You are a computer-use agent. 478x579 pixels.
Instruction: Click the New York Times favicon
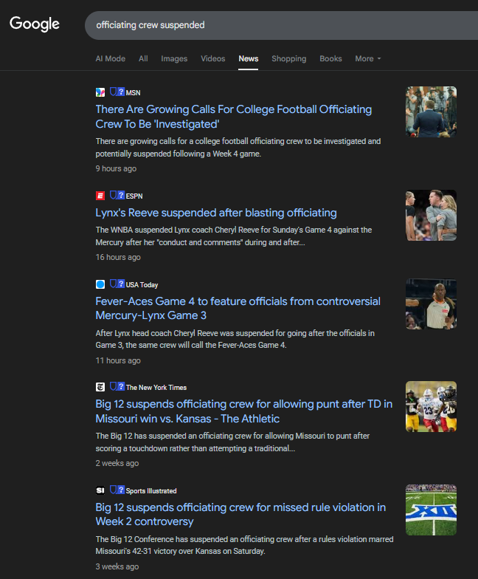pos(100,387)
